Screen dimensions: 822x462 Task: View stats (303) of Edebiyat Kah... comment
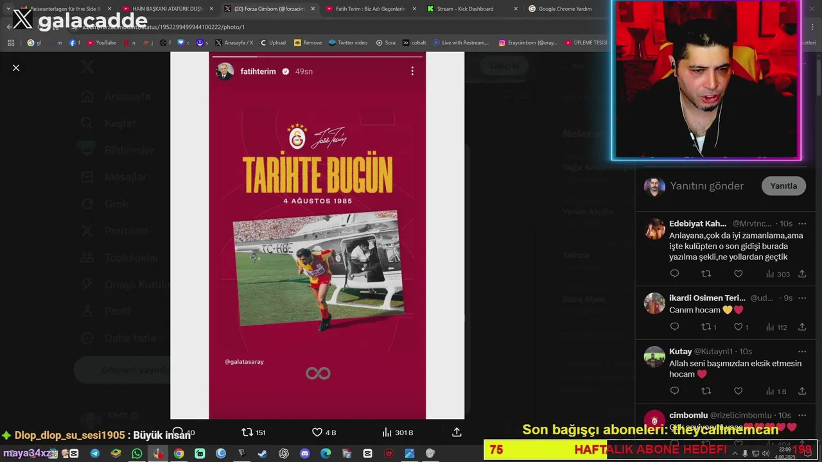pyautogui.click(x=778, y=274)
